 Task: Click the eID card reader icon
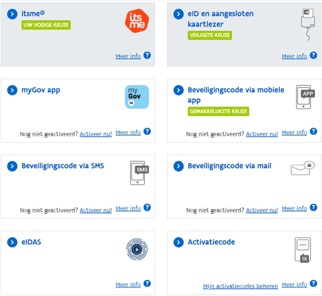click(306, 24)
